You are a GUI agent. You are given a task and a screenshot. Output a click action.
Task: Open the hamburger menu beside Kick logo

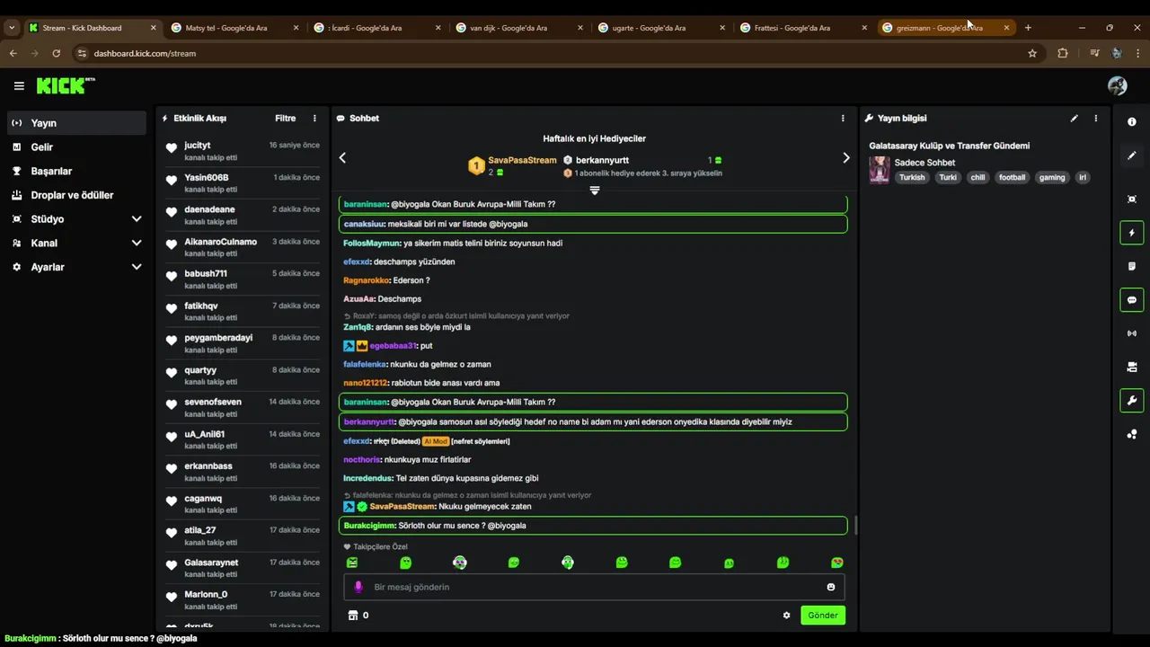point(19,86)
